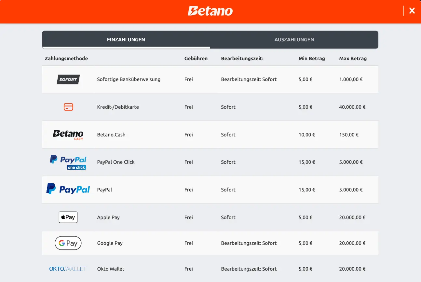This screenshot has height=282, width=421.
Task: Click the Sofort payment logo
Action: (68, 79)
